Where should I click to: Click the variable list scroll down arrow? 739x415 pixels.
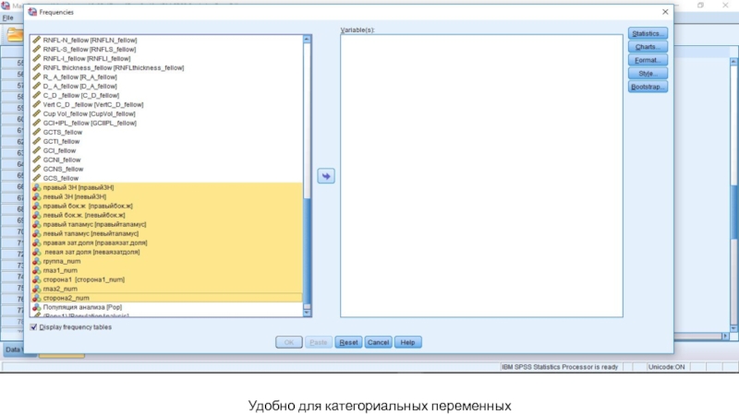pos(307,313)
